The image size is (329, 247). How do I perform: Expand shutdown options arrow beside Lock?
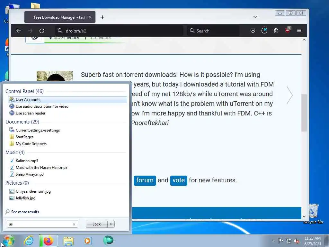pos(111,224)
